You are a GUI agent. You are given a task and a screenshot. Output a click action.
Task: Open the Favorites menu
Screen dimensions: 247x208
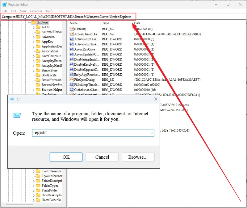point(36,11)
